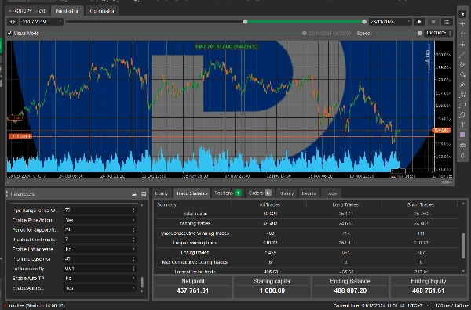Select the text annotation tool
471x310 pixels.
[x=462, y=124]
